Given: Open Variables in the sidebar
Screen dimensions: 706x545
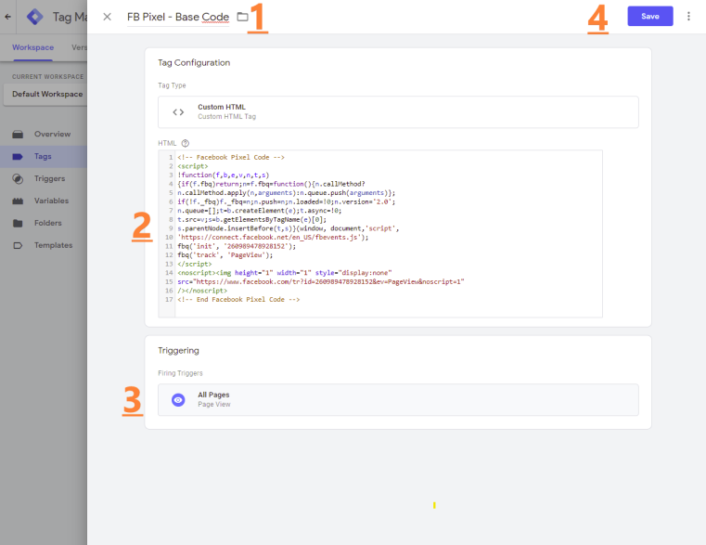Looking at the screenshot, I should click(x=44, y=201).
